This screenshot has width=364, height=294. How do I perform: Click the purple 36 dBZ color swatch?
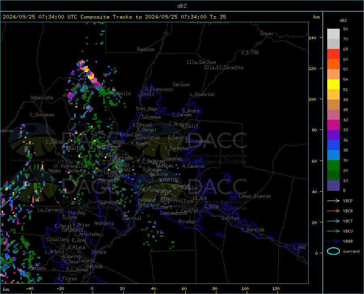coord(333,135)
